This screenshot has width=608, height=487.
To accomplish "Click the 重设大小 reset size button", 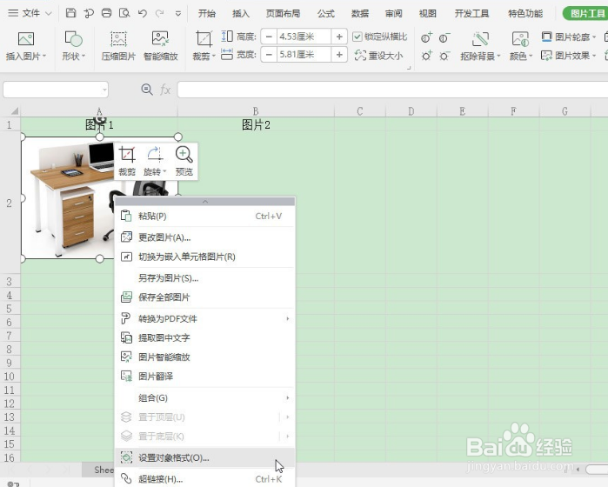I will click(379, 56).
